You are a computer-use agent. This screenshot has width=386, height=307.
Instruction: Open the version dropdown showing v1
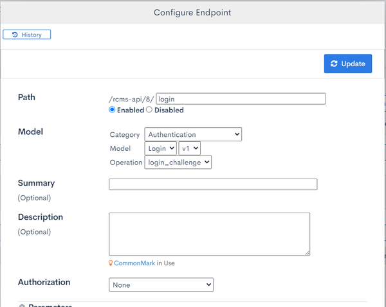[190, 148]
